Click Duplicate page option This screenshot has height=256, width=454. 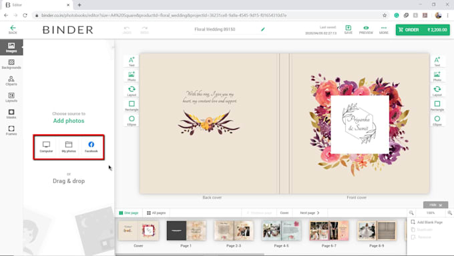[x=422, y=230]
